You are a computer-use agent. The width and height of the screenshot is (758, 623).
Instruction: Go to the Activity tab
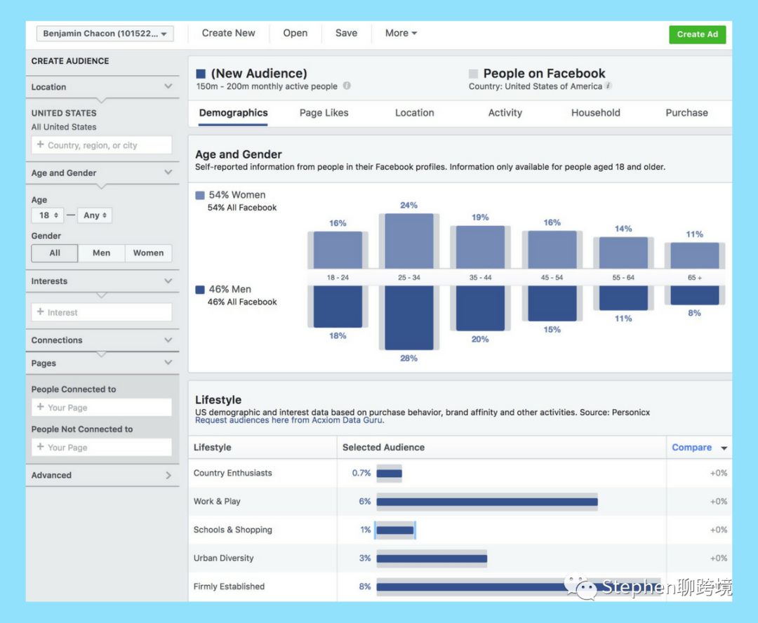click(x=505, y=113)
